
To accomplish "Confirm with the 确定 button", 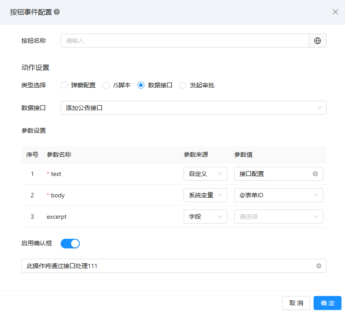I will pos(327,303).
